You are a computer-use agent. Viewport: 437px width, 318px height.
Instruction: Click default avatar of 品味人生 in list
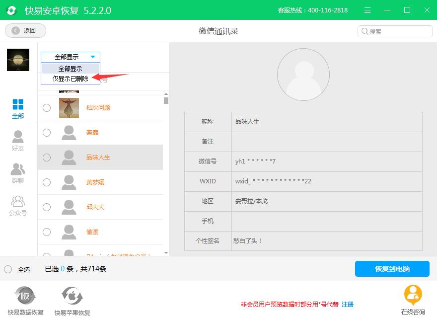tap(69, 158)
